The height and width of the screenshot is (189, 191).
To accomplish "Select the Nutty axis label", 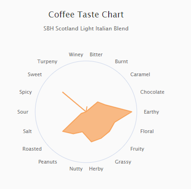I will point(76,169).
